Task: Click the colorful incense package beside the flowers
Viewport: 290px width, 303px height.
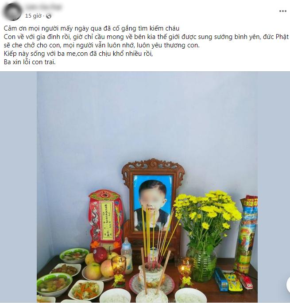Action: click(246, 234)
